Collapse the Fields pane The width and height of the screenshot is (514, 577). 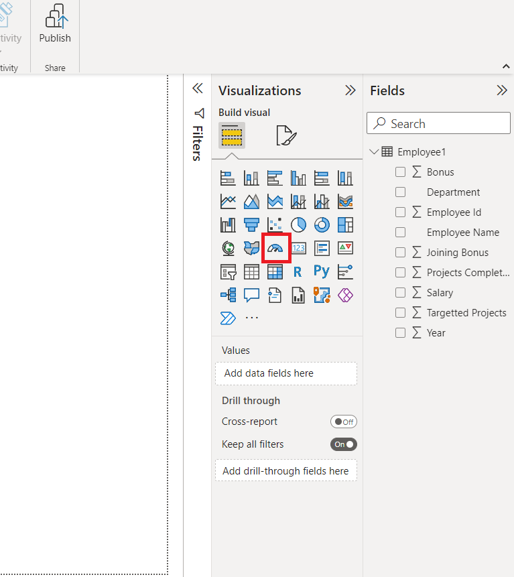502,90
